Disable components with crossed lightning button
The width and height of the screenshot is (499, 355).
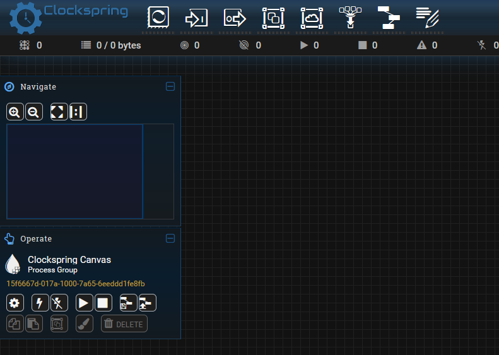tap(58, 303)
